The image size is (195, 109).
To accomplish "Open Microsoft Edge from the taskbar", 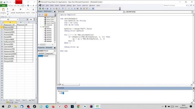I will pos(47,106).
